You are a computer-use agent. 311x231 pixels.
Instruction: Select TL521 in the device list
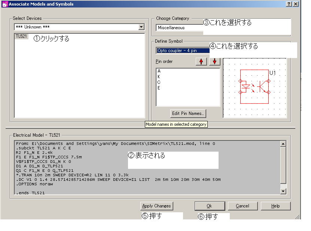(21, 36)
